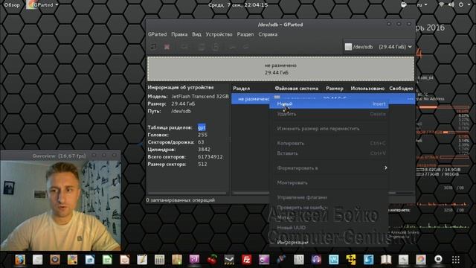Open the ru keyboard layout dropdown
This screenshot has width=476, height=268.
tap(422, 5)
